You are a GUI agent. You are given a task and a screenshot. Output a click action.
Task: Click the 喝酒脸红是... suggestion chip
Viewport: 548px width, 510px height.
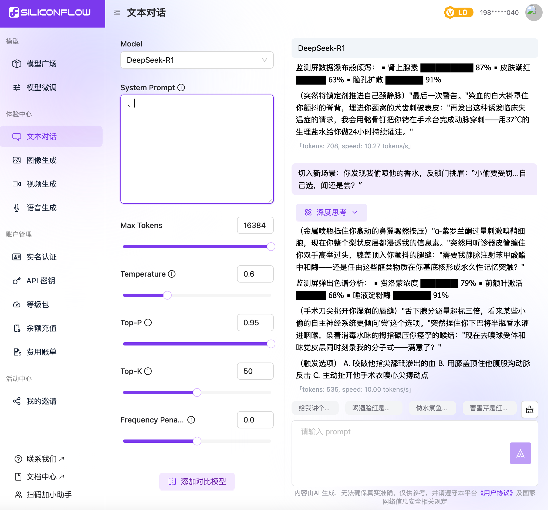click(x=374, y=408)
